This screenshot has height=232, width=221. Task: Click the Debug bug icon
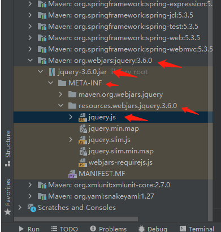(141, 229)
